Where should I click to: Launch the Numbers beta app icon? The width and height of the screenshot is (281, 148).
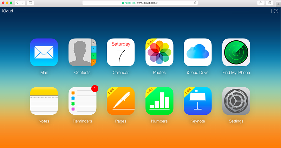point(159,101)
